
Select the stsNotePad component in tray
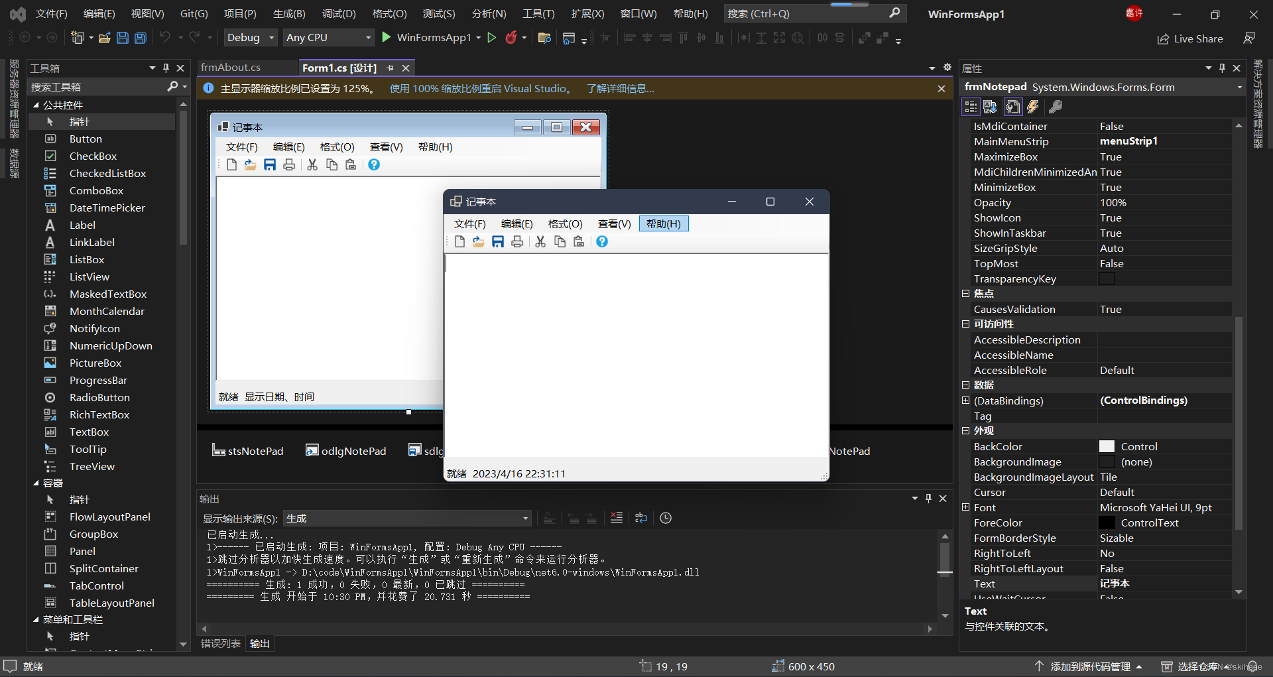pos(248,451)
